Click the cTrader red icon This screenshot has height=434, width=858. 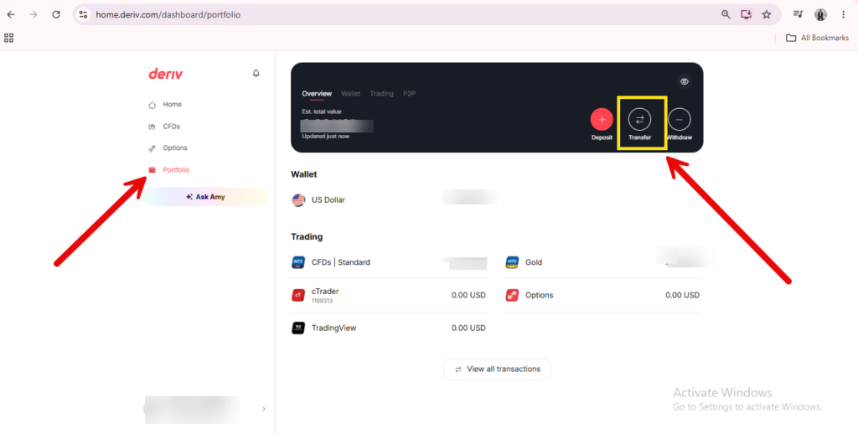coord(297,296)
